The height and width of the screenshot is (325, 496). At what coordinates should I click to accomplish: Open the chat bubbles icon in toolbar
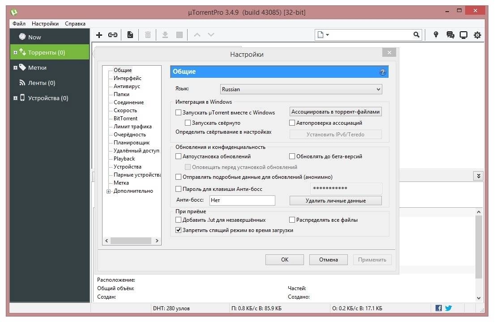point(450,35)
